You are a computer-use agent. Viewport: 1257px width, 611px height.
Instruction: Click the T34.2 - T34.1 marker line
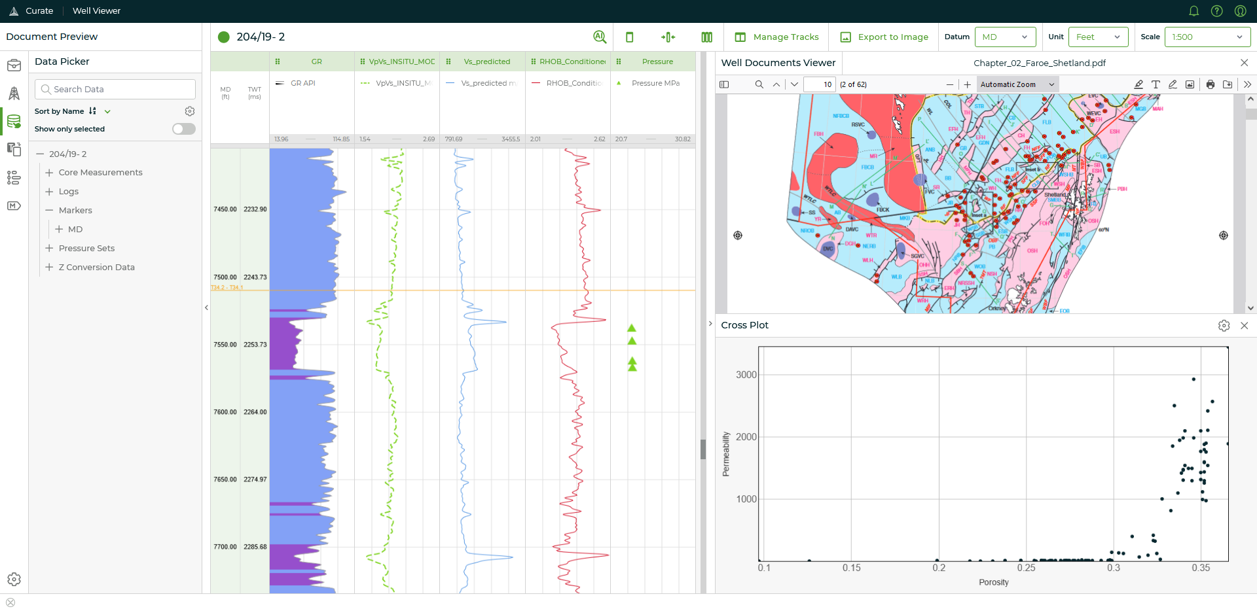pyautogui.click(x=452, y=290)
